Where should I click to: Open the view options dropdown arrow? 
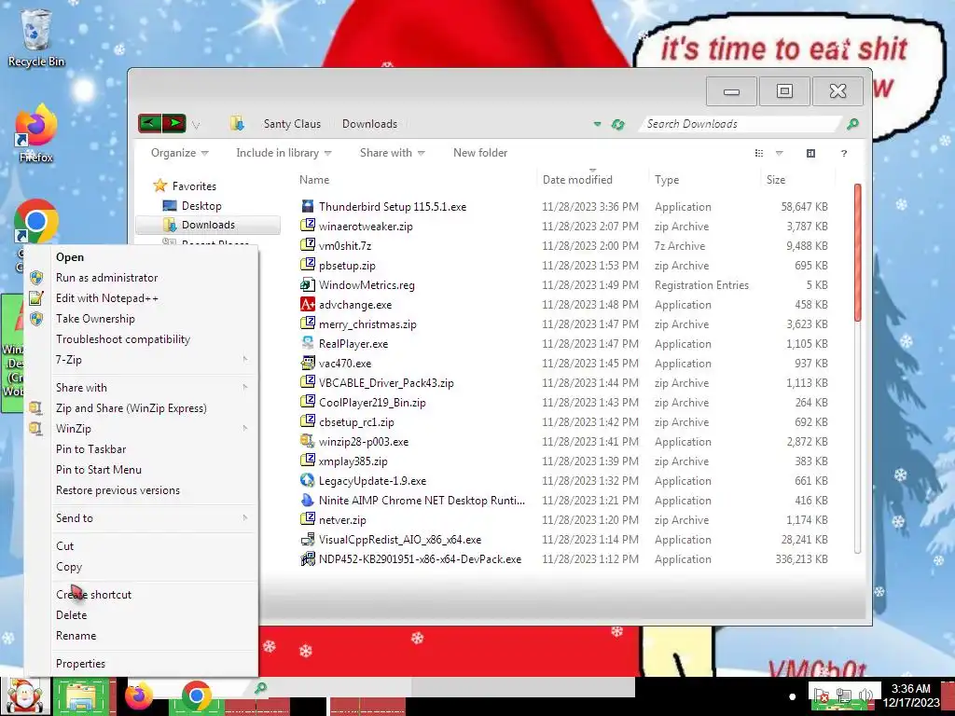coord(779,153)
